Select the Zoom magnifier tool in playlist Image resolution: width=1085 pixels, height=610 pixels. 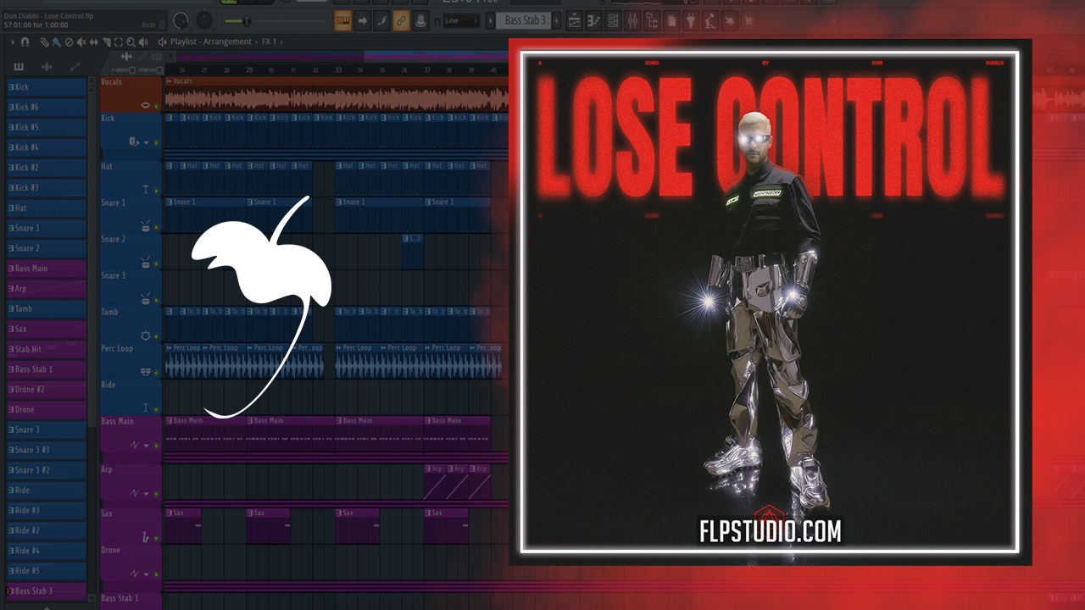tap(130, 42)
